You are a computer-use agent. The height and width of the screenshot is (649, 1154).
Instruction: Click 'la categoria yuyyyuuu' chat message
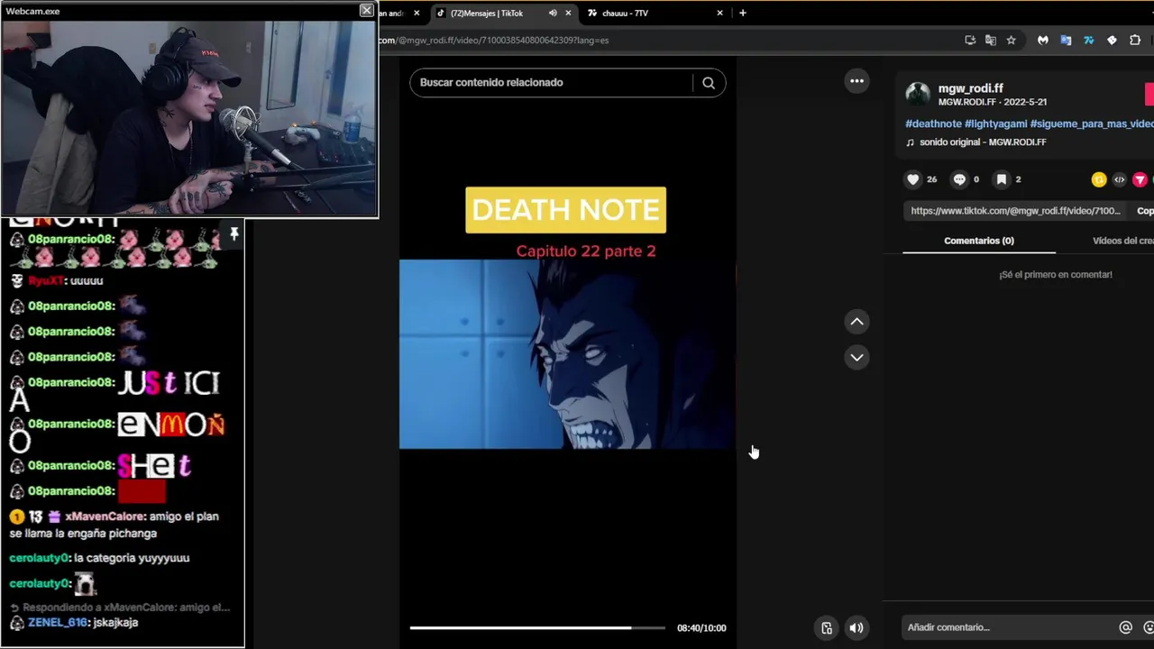point(132,558)
